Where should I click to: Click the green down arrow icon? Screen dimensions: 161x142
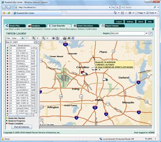coord(153,29)
